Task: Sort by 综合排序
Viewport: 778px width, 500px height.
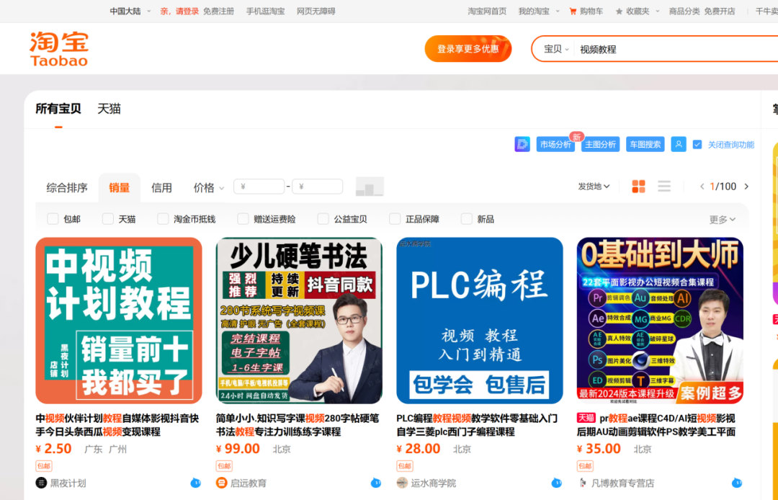Action: [67, 187]
